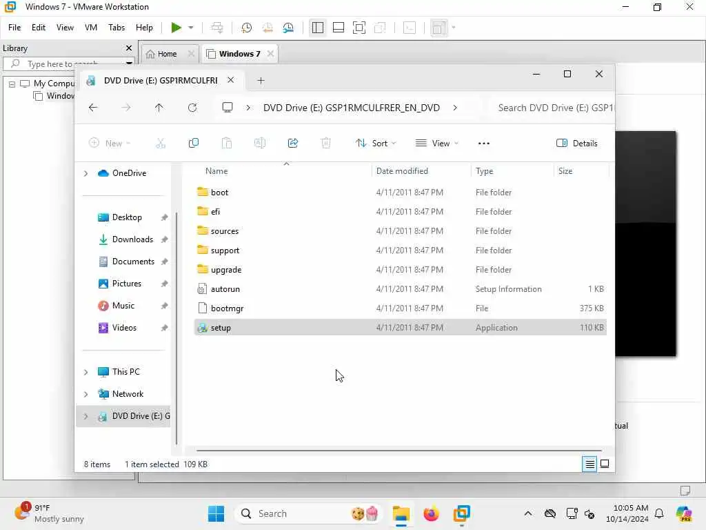Viewport: 706px width, 530px height.
Task: Select the bootmgr file
Action: pyautogui.click(x=400, y=308)
